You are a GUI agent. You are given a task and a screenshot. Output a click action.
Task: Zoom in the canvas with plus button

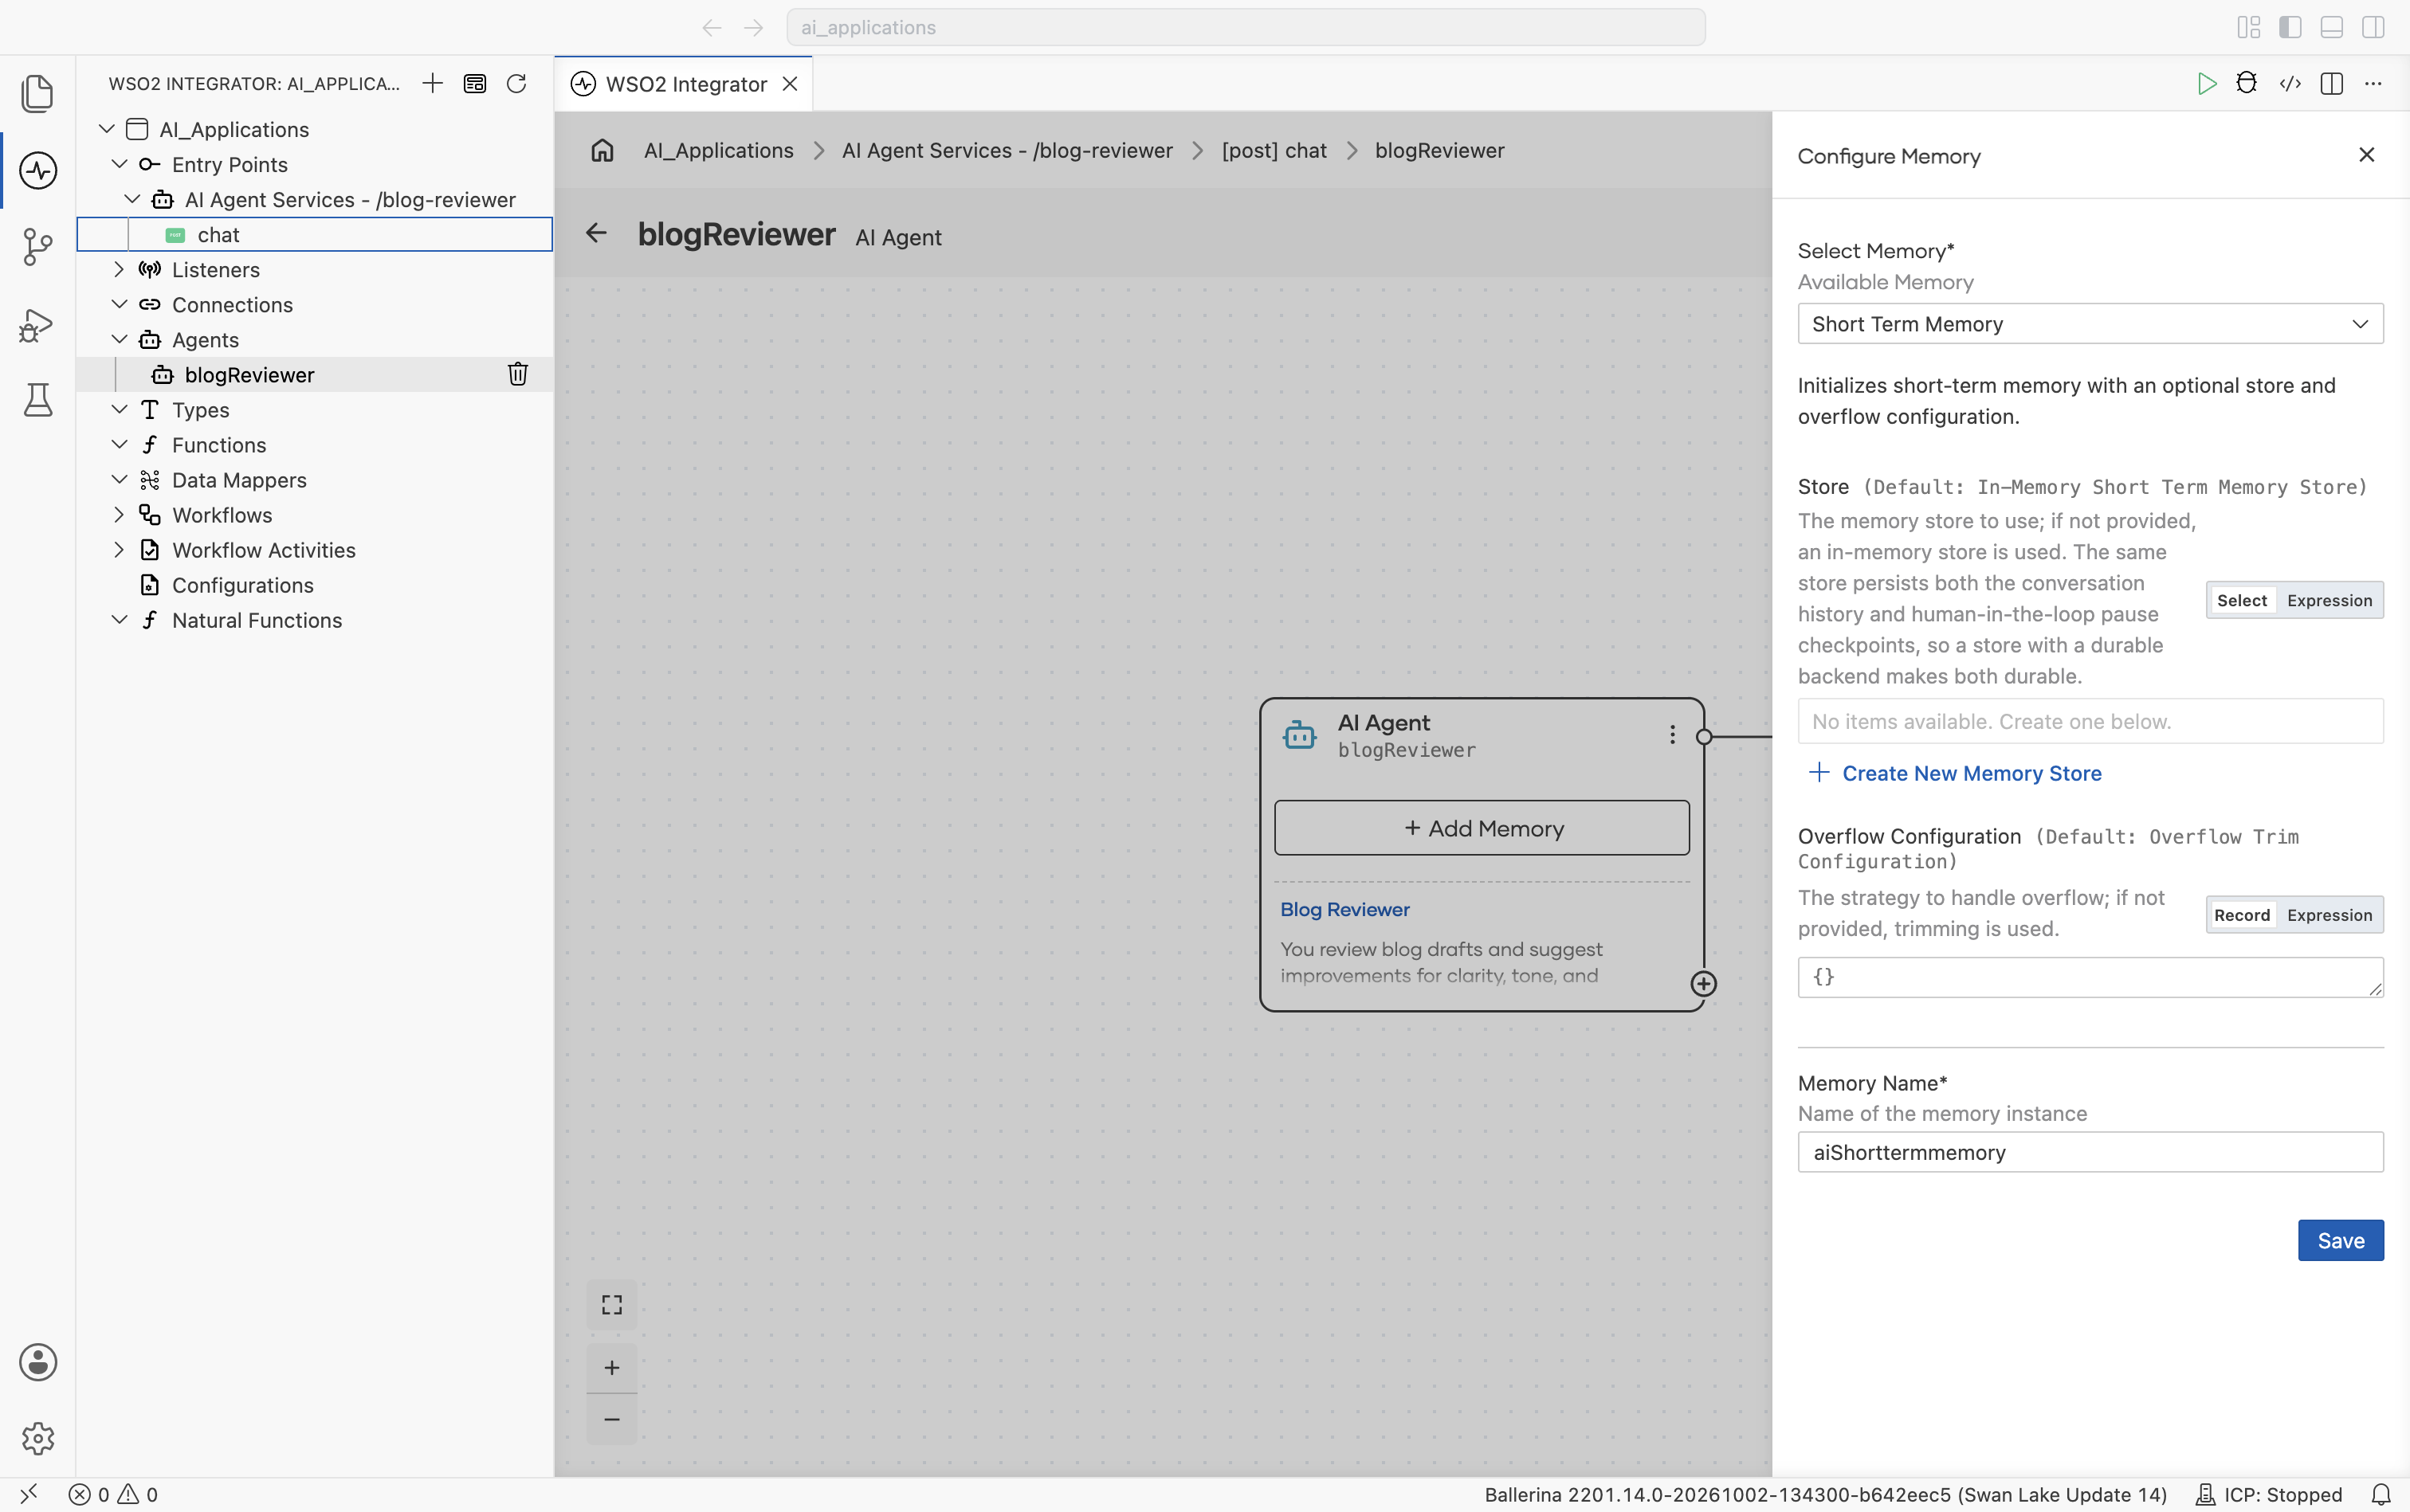[611, 1367]
